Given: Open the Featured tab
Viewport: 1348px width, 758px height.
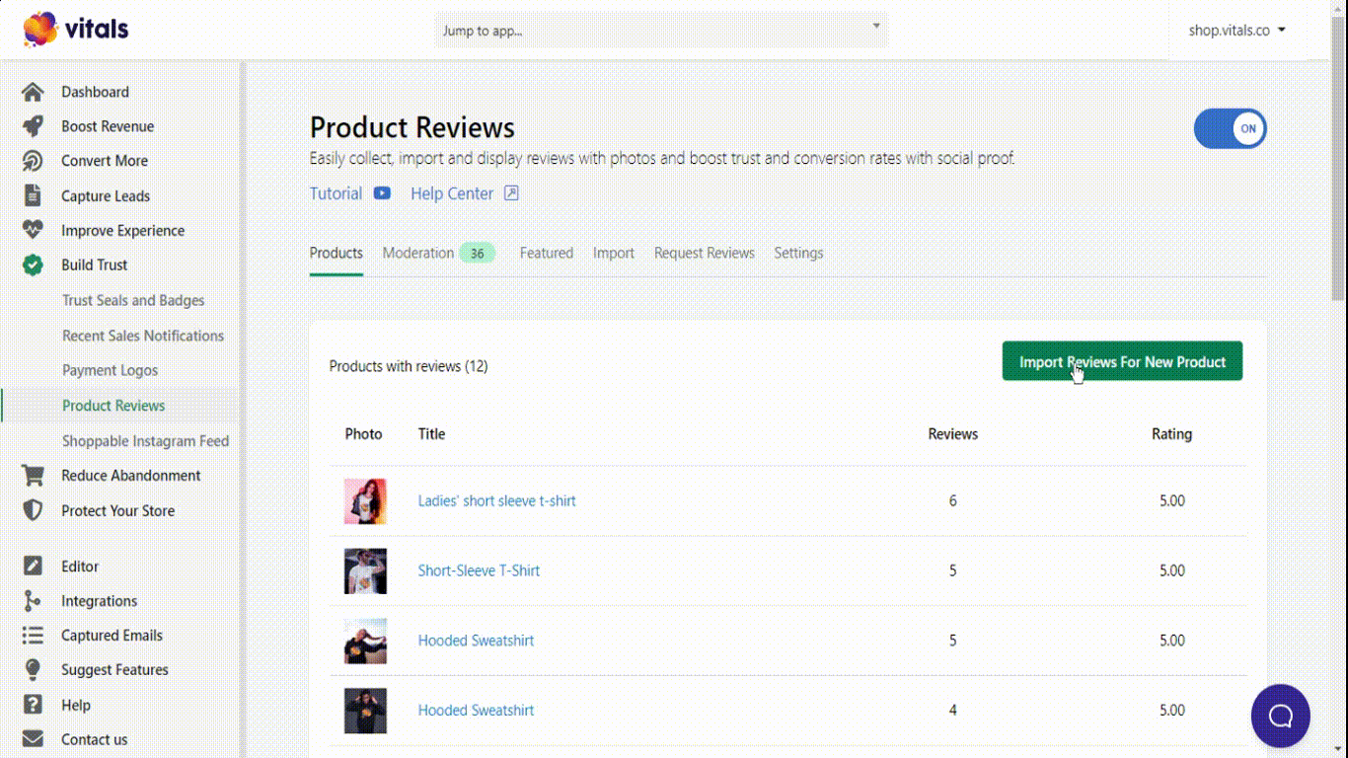Looking at the screenshot, I should 547,253.
